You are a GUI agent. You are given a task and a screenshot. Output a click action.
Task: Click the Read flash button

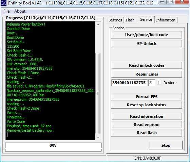(x=147, y=133)
